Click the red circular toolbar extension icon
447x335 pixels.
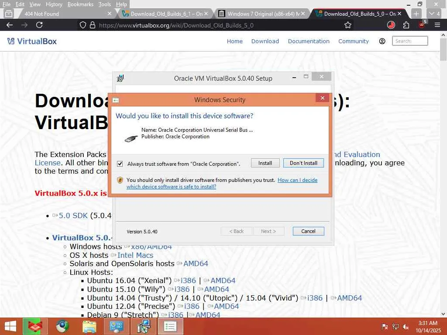tap(391, 25)
